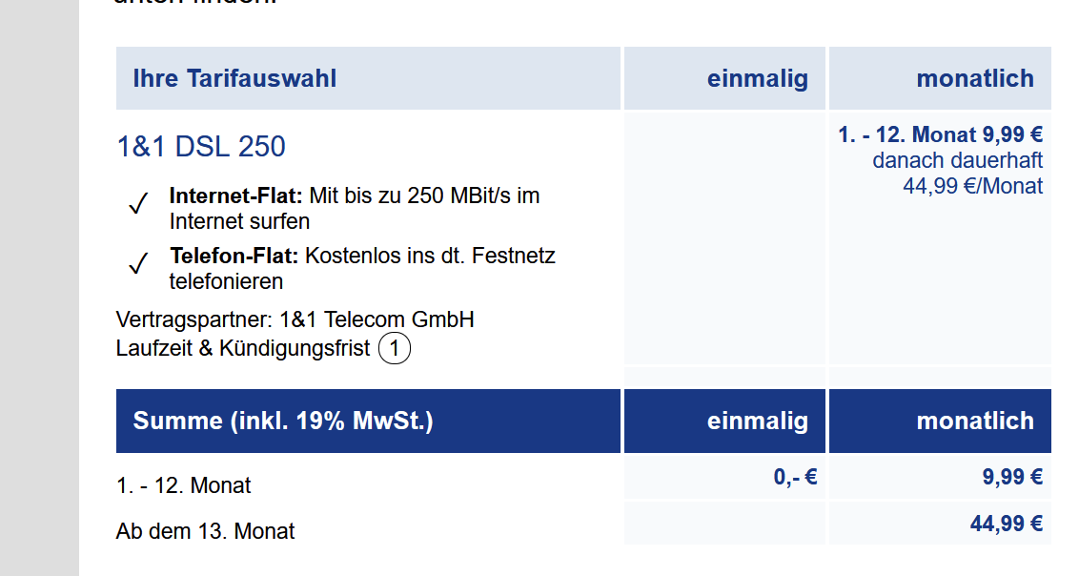Click the danach dauerhaft 44,99 €/Monat note
This screenshot has height=576, width=1079.
point(957,174)
